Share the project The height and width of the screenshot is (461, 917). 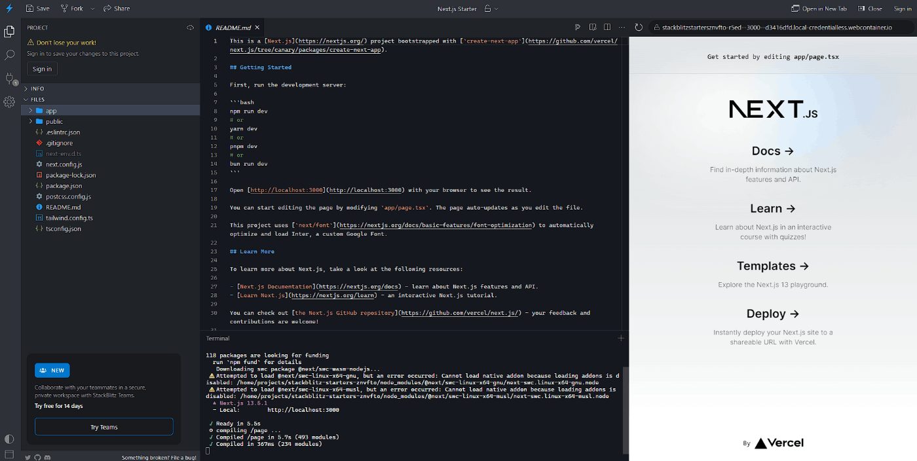coord(116,9)
